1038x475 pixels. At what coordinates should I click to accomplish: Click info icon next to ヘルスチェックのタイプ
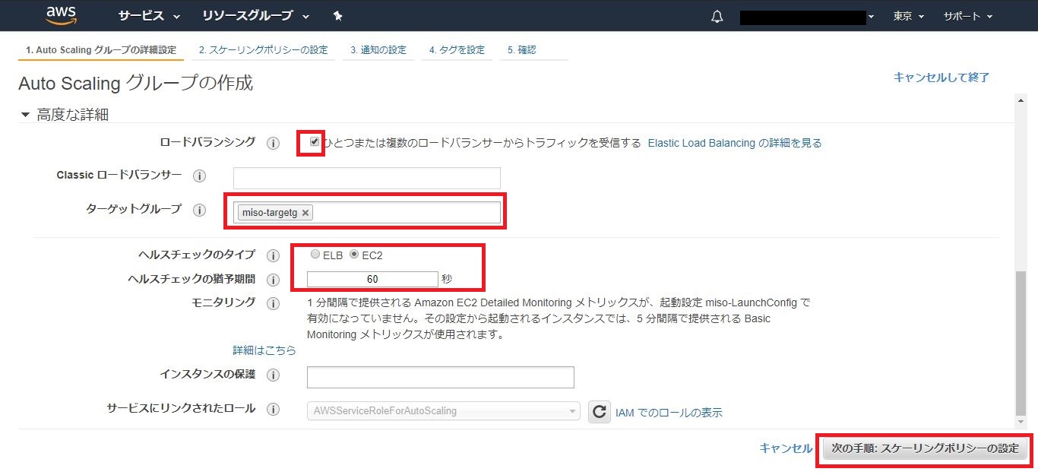[x=273, y=255]
